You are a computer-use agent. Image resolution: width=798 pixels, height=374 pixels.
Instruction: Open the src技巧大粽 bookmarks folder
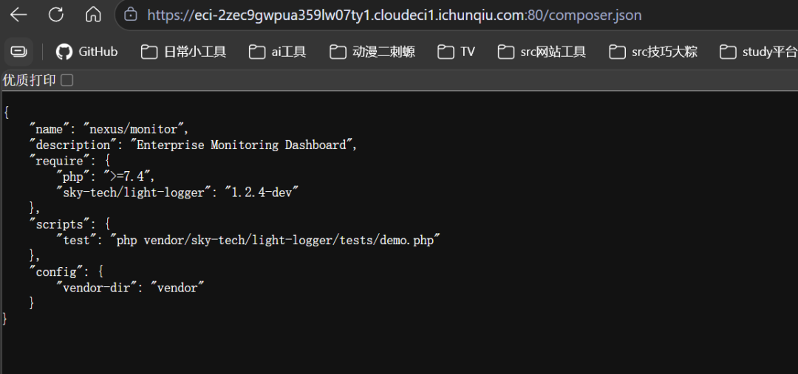653,52
